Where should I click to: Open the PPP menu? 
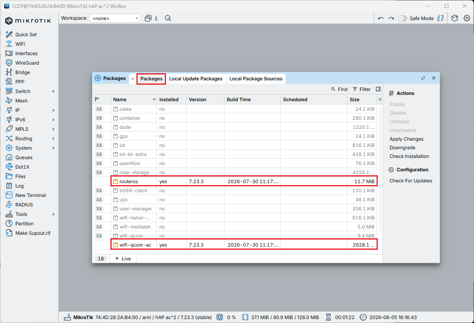(20, 82)
